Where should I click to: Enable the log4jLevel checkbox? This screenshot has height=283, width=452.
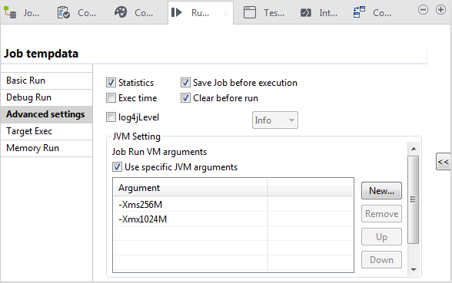click(111, 117)
